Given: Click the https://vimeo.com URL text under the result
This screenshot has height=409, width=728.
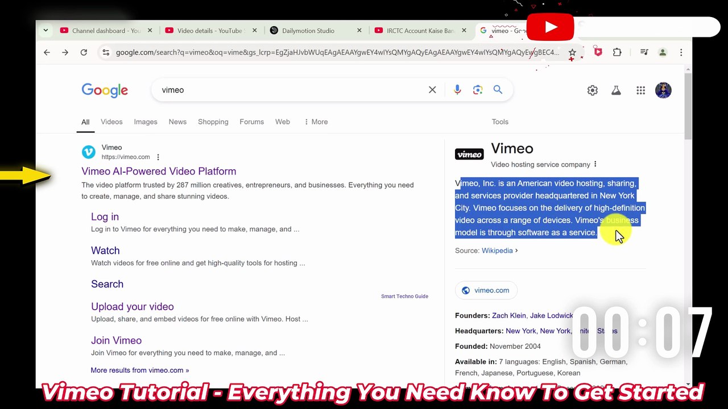Looking at the screenshot, I should tap(126, 157).
